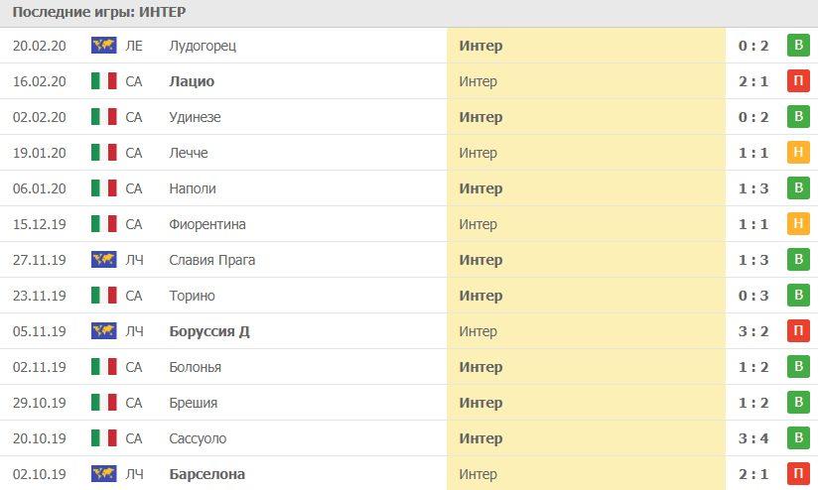Click the Italy flag beside Sassuolo row
The height and width of the screenshot is (490, 818).
coord(103,438)
